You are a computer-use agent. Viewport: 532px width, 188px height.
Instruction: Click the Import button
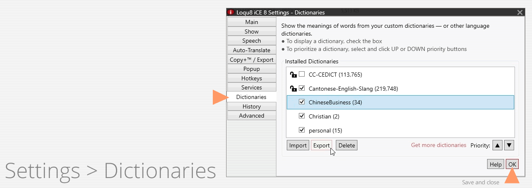click(298, 145)
